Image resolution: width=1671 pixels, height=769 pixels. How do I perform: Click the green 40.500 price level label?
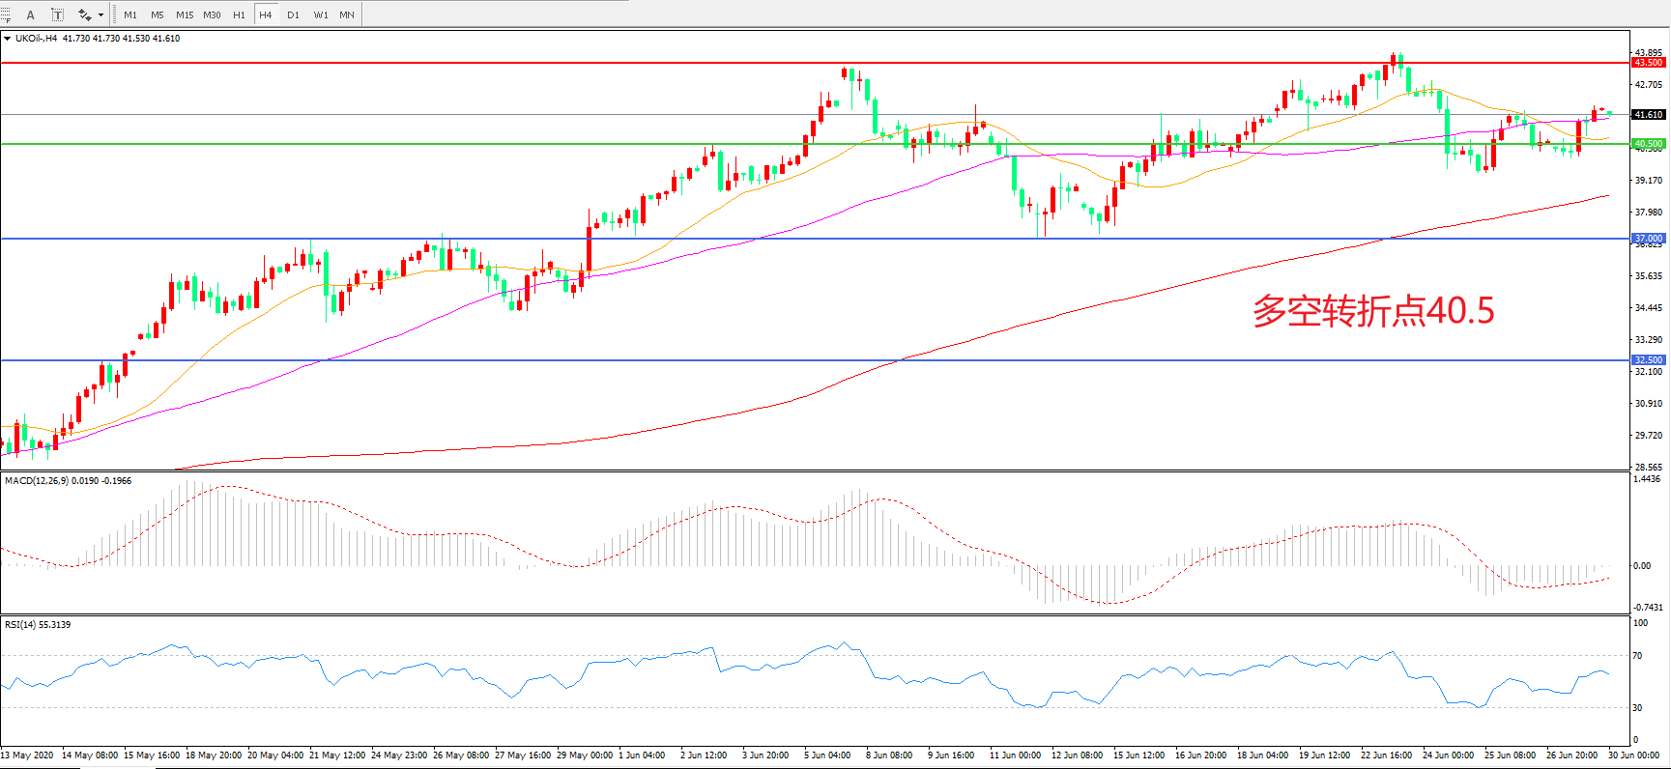click(1648, 144)
